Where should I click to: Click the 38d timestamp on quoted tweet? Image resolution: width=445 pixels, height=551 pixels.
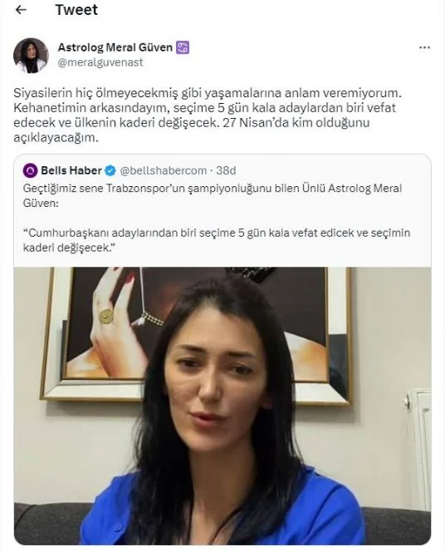[x=226, y=170]
